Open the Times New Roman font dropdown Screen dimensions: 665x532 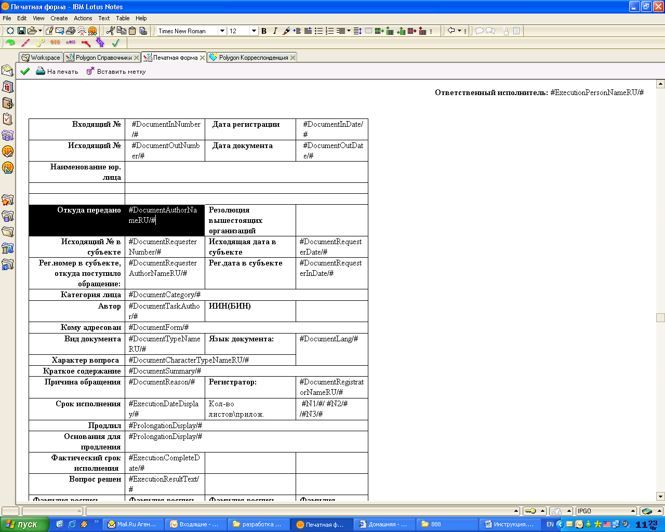[x=222, y=31]
